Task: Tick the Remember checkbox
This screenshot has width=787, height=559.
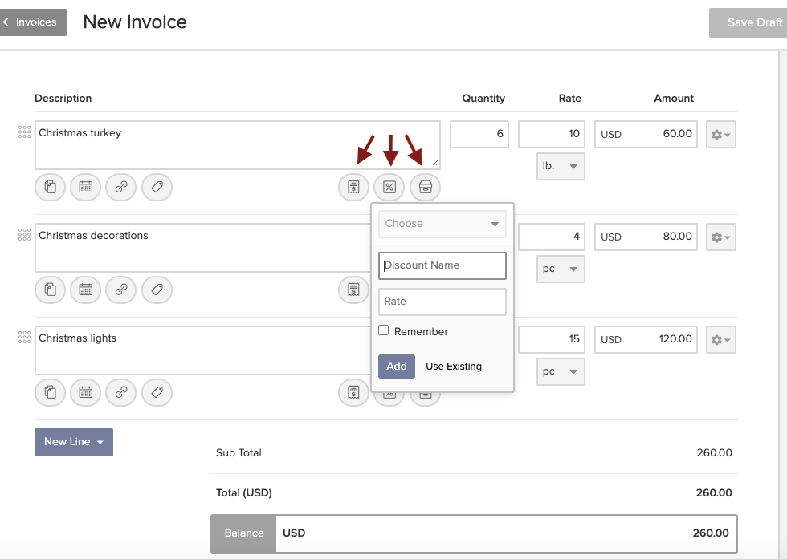Action: (x=384, y=330)
